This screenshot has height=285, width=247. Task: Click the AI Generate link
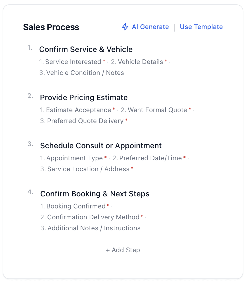150,27
